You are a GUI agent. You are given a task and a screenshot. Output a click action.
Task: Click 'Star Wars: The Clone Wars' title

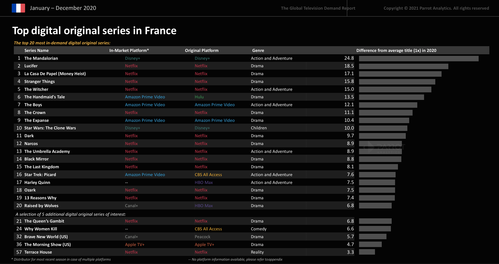(50, 128)
